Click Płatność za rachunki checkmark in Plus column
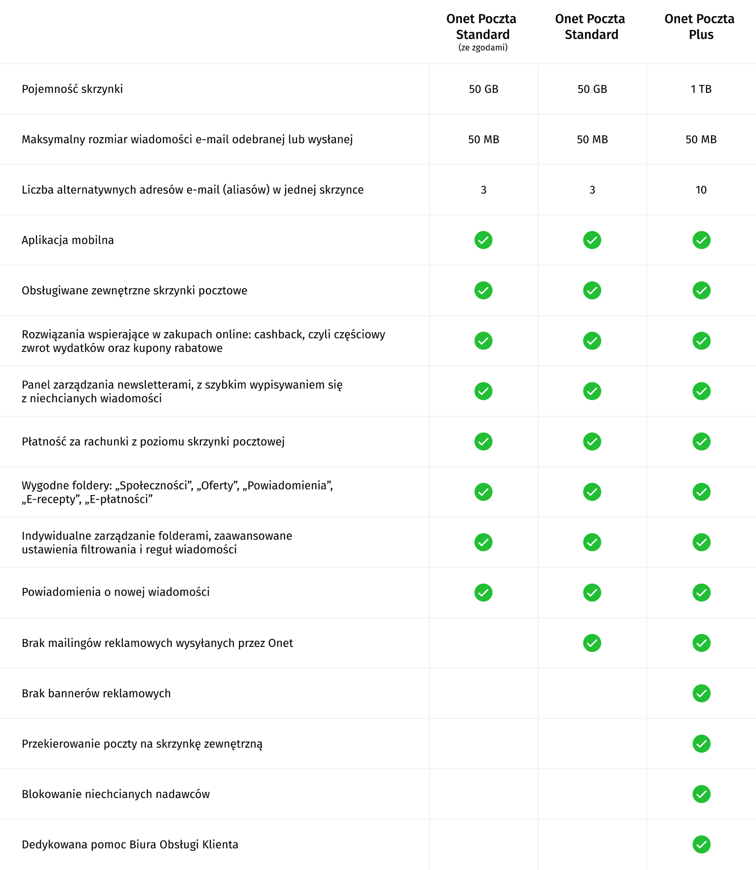756x870 pixels. pos(701,442)
